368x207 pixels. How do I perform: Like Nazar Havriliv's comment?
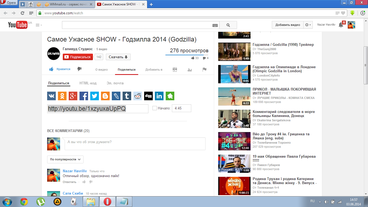pos(84,182)
